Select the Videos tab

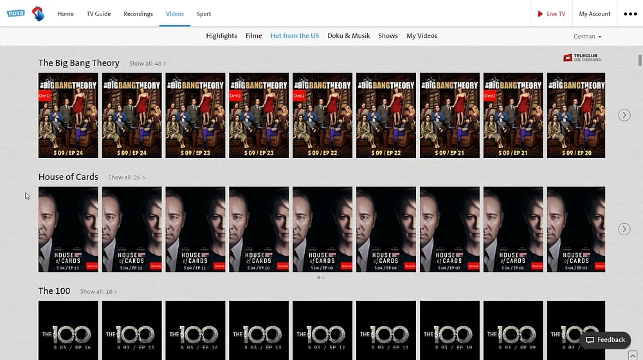(175, 14)
